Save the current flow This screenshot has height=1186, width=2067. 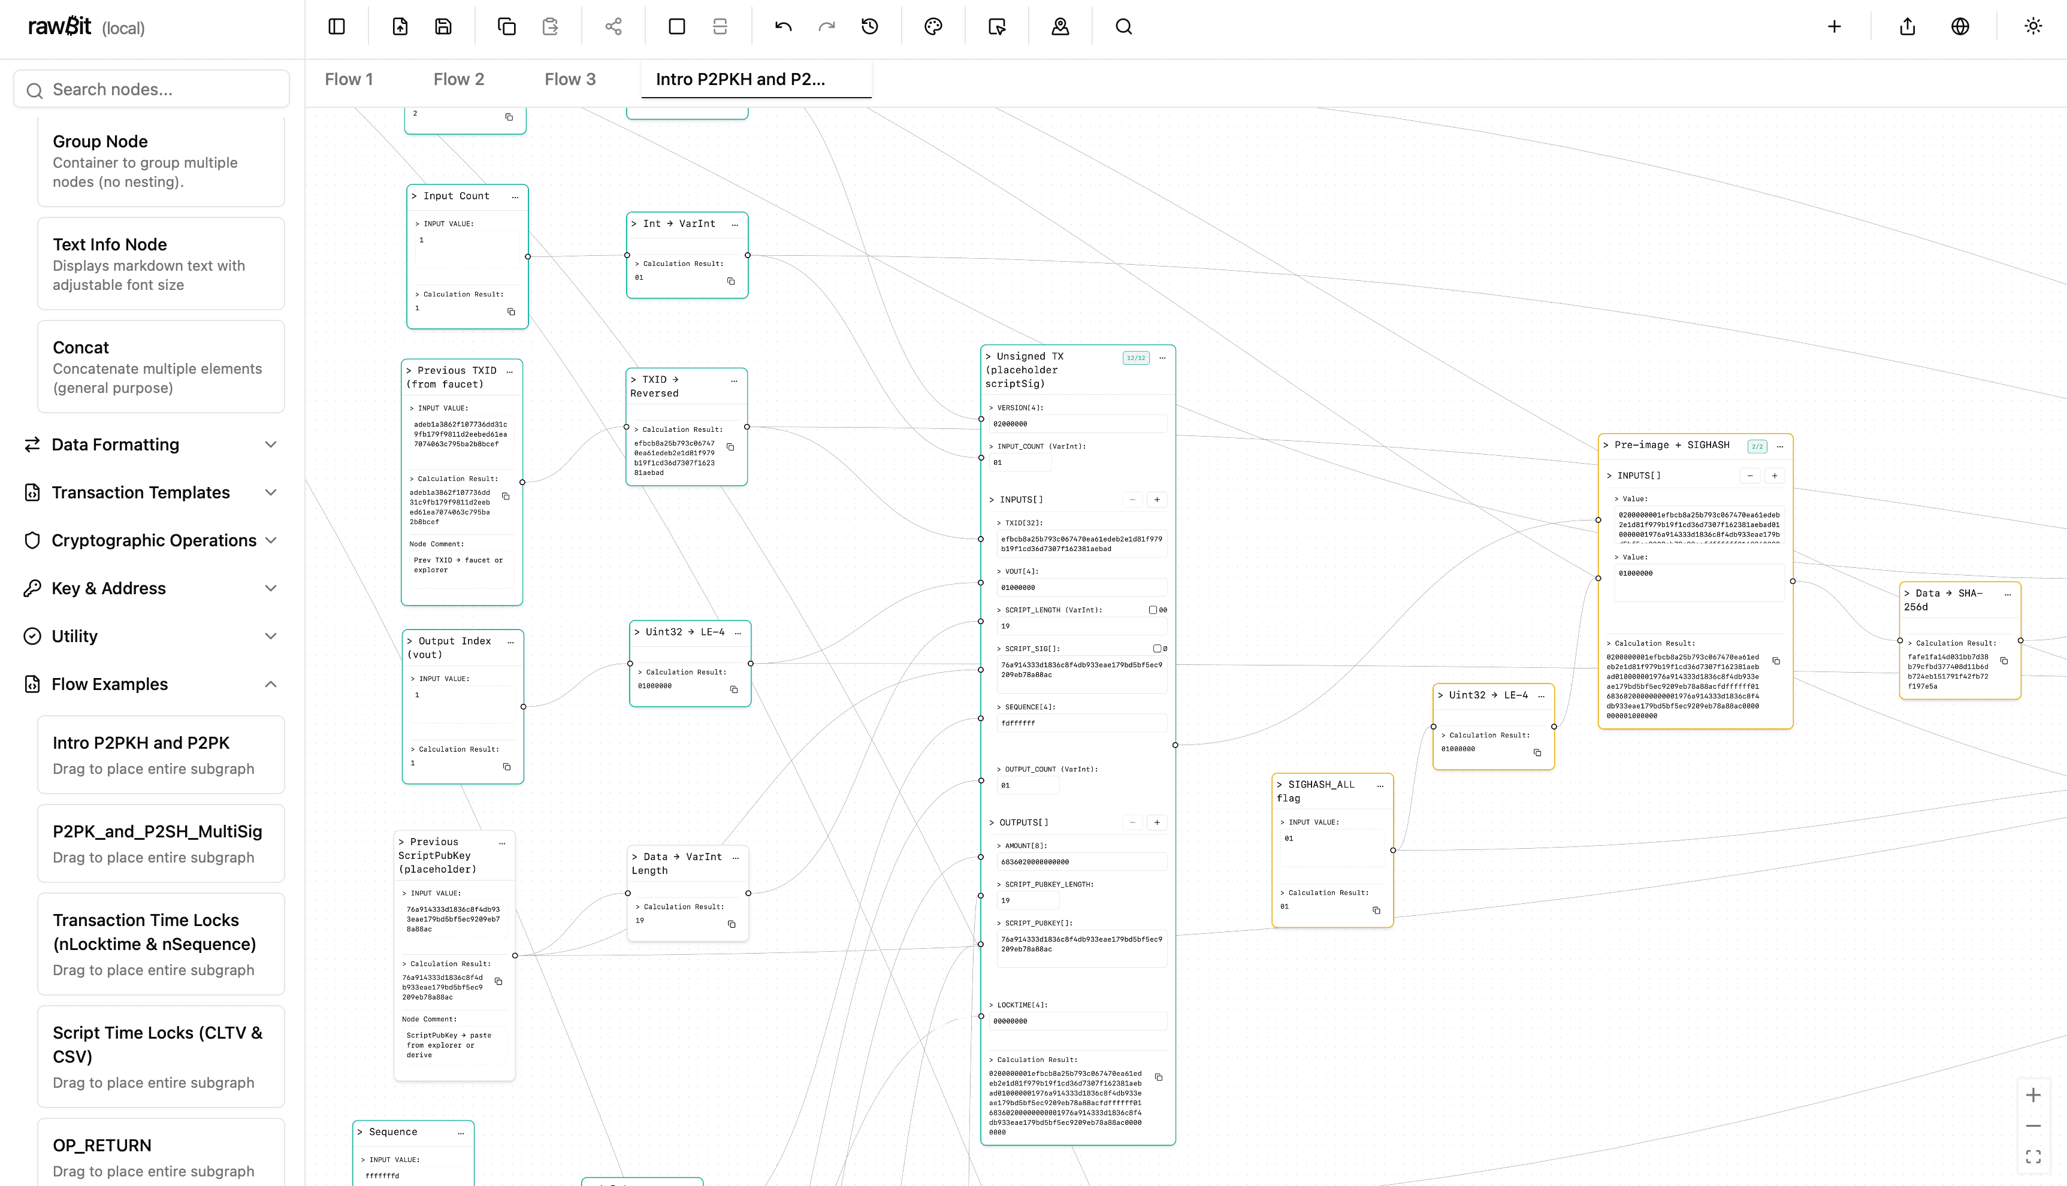(443, 26)
